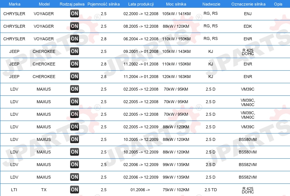Select the ENR code in the Chrysler Voyager row
This screenshot has width=290, height=196.
click(248, 39)
